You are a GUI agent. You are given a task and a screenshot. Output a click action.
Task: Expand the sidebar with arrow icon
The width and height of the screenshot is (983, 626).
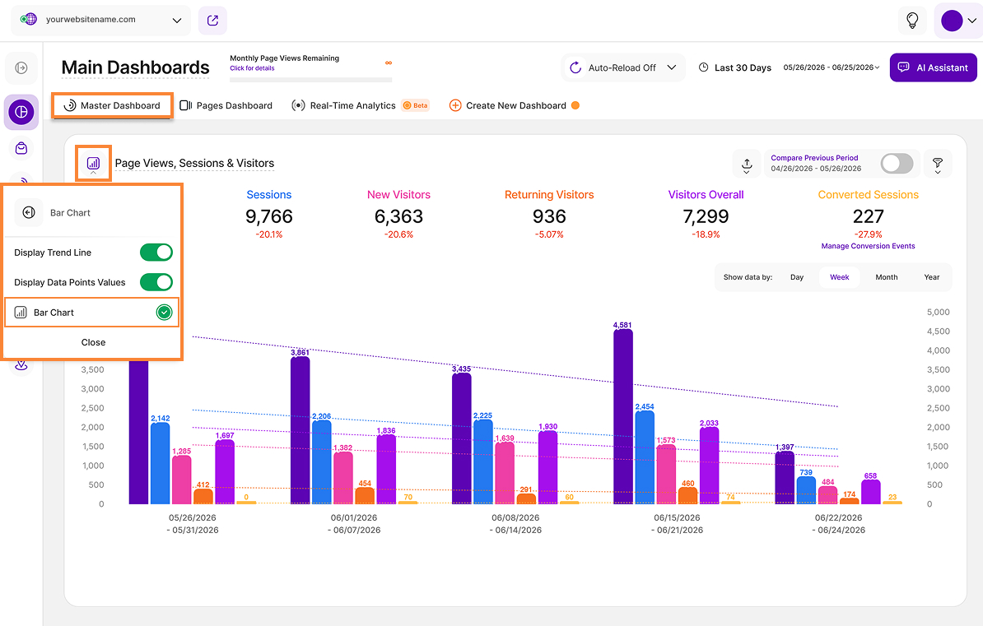(21, 67)
